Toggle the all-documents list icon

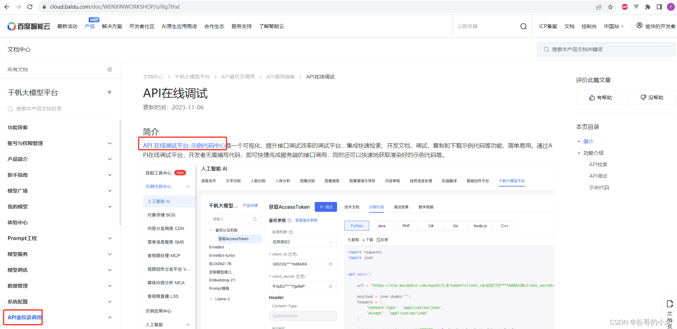coord(109,69)
